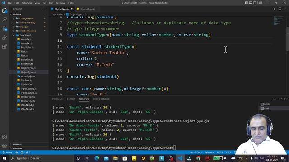Maximize the panel with the chevron-up icon
This screenshot has height=162, width=289.
click(x=281, y=99)
